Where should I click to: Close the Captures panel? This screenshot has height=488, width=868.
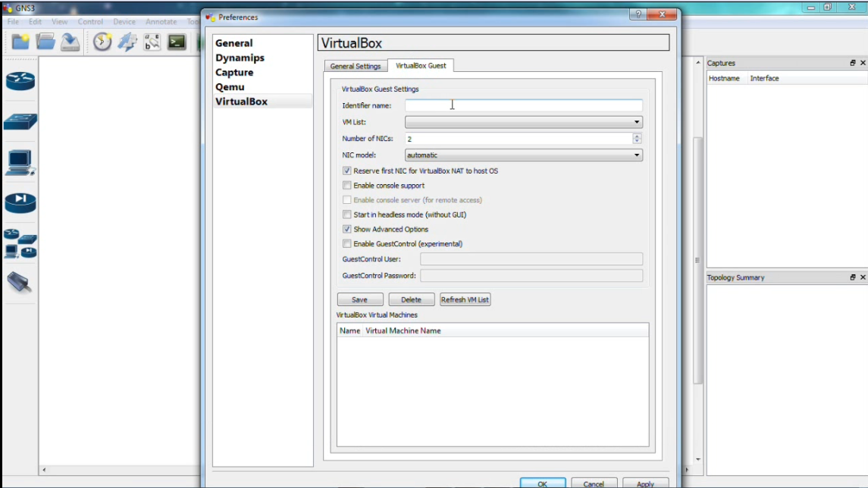click(863, 63)
